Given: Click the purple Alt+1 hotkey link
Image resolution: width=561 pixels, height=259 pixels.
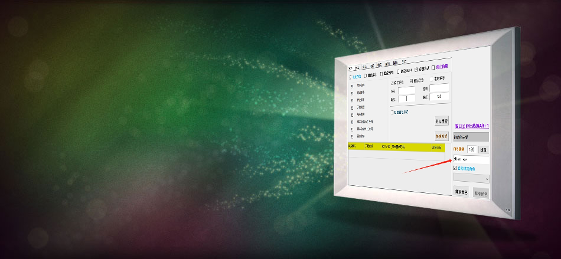Looking at the screenshot, I should point(471,126).
